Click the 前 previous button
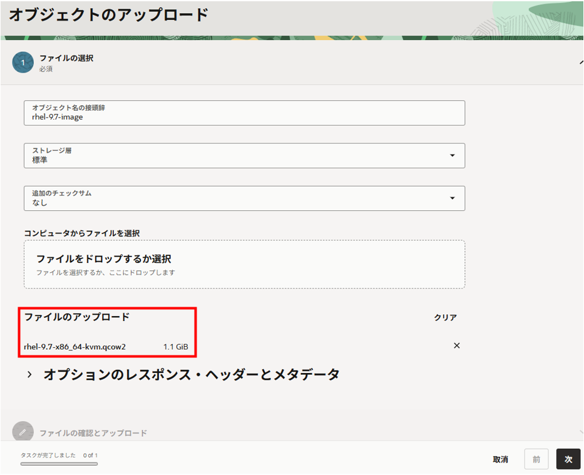This screenshot has width=584, height=475. [x=536, y=459]
